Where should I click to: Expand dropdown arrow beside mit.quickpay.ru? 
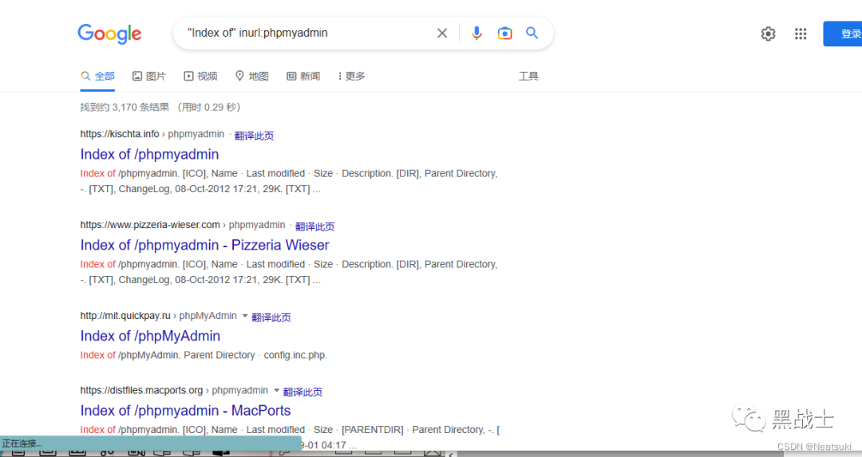point(245,315)
